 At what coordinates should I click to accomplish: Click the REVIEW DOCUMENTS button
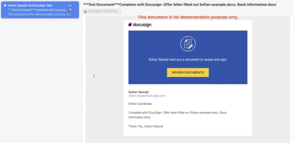point(188,73)
